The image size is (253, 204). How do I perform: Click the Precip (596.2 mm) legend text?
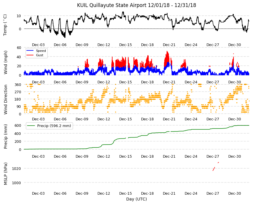coord(54,126)
